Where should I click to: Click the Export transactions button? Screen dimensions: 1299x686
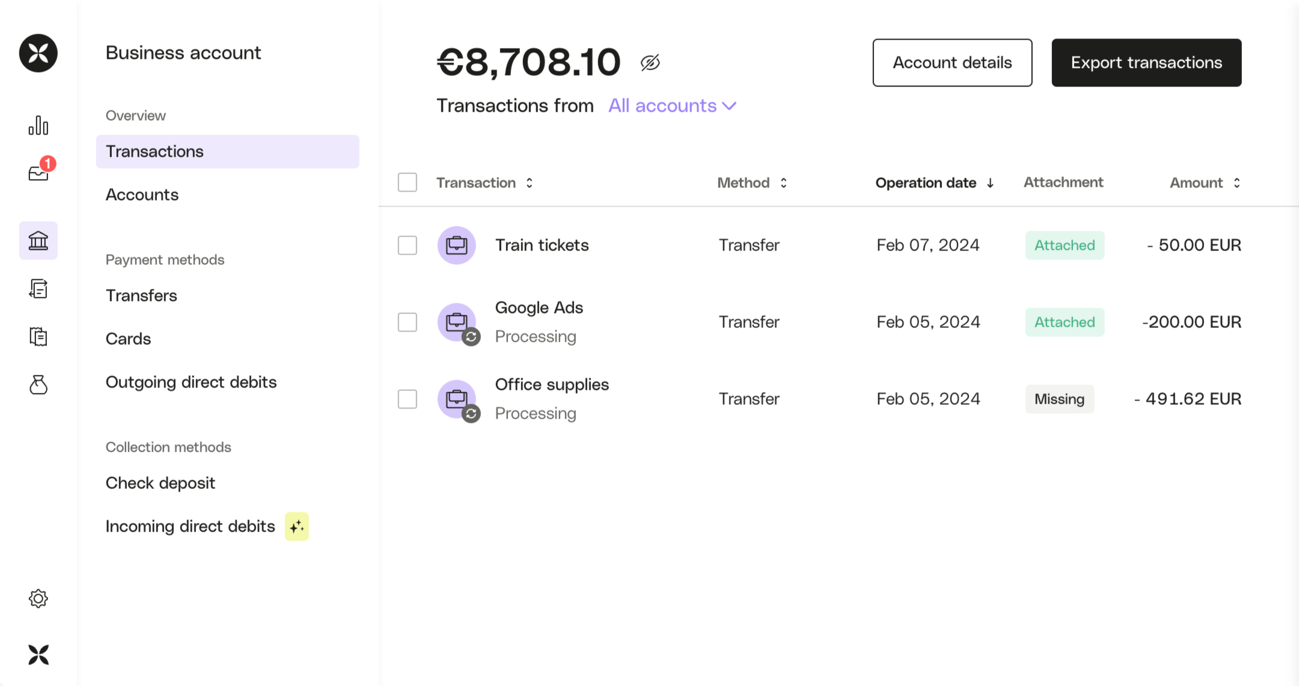point(1146,62)
